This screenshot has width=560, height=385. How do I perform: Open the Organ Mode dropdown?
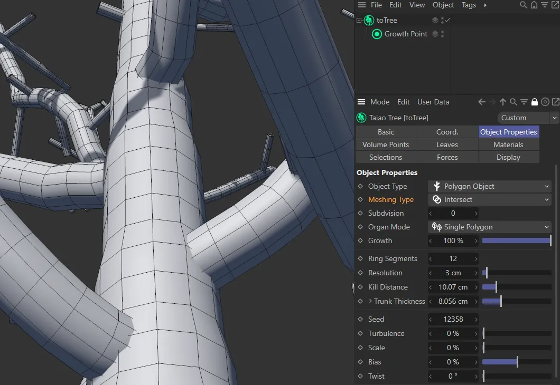coord(489,227)
